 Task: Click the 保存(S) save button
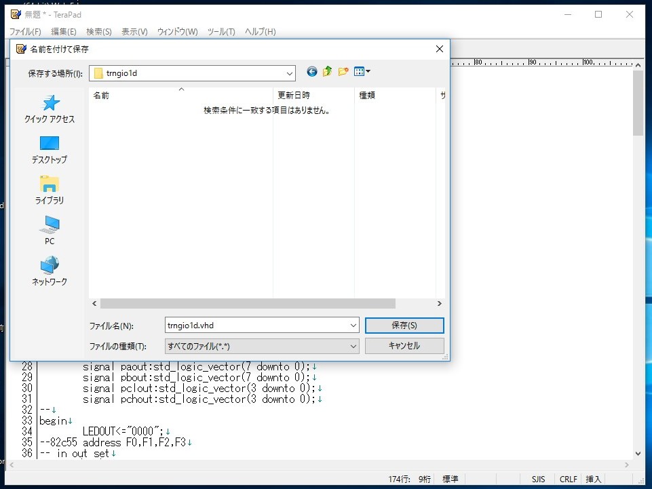pyautogui.click(x=404, y=326)
